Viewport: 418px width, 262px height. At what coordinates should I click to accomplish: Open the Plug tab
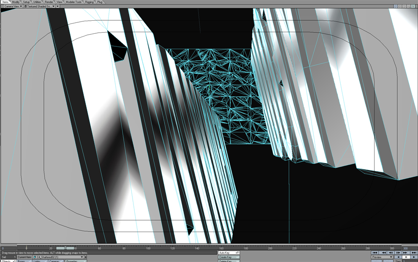click(100, 2)
